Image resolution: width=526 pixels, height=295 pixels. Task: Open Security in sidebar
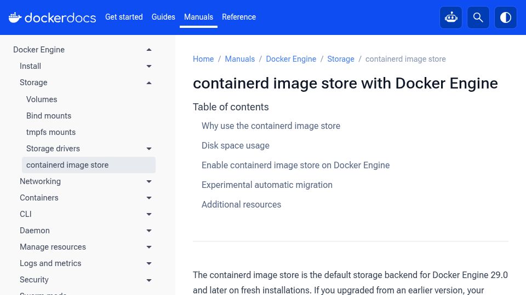(x=34, y=280)
